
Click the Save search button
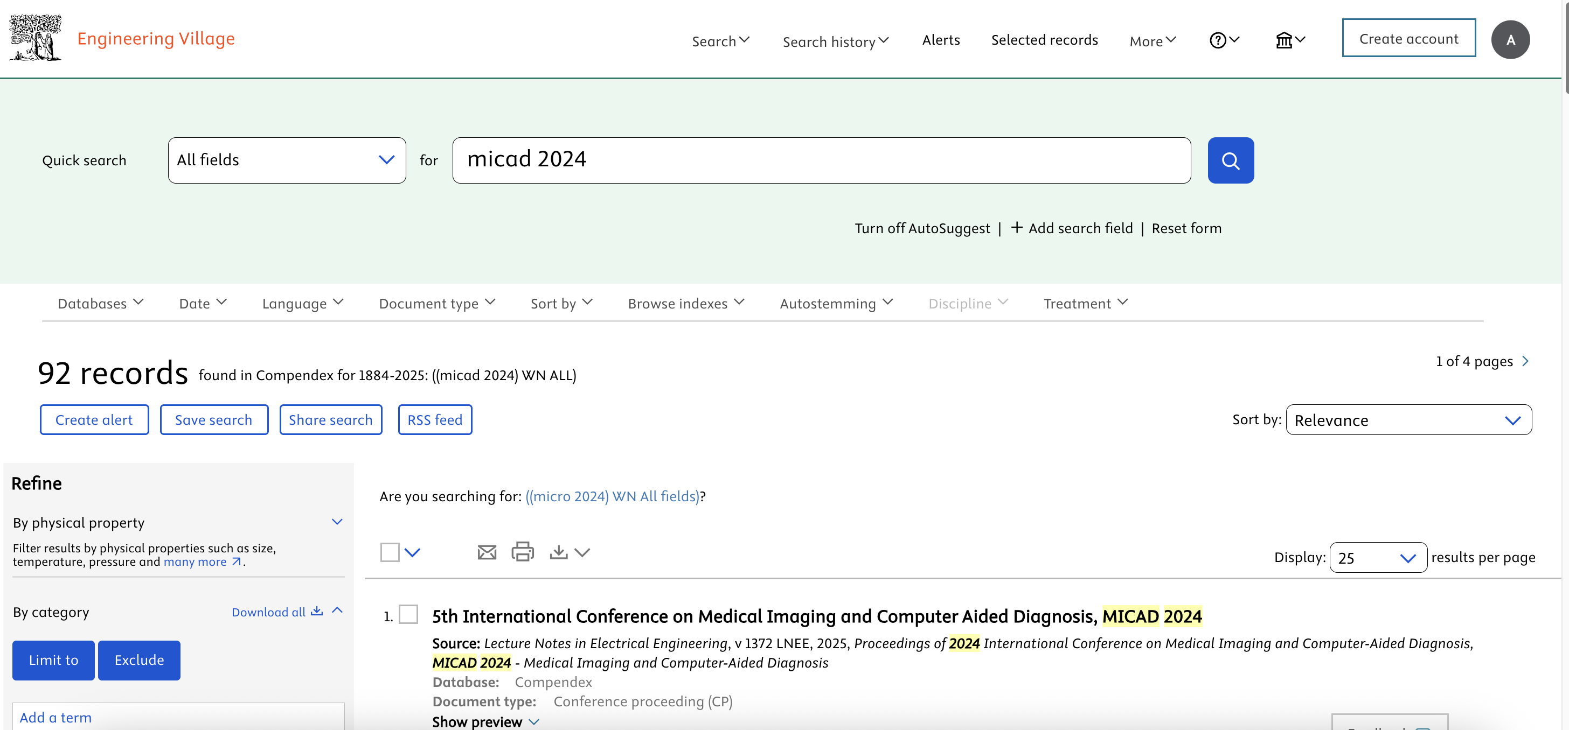214,420
